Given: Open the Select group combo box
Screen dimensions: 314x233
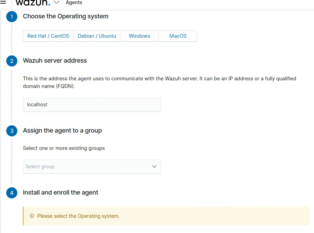Looking at the screenshot, I should pos(92,167).
